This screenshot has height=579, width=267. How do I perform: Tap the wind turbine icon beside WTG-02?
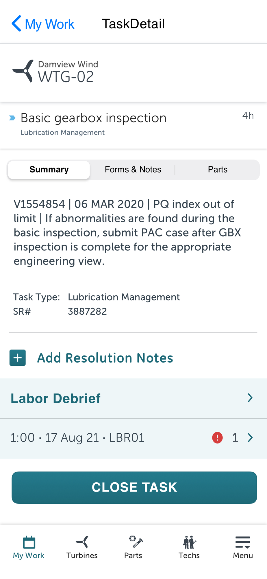[x=23, y=71]
